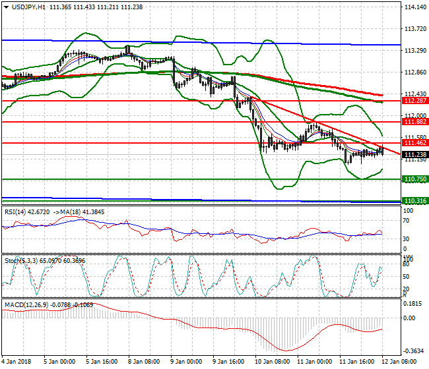Click the 9 Jan 00:00 time axis label
This screenshot has height=369, width=429.
point(186,362)
